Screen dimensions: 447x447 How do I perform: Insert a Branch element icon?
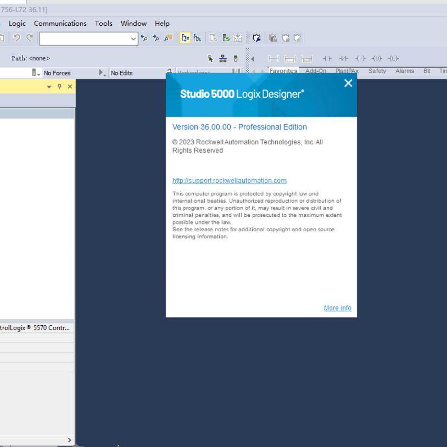(290, 59)
